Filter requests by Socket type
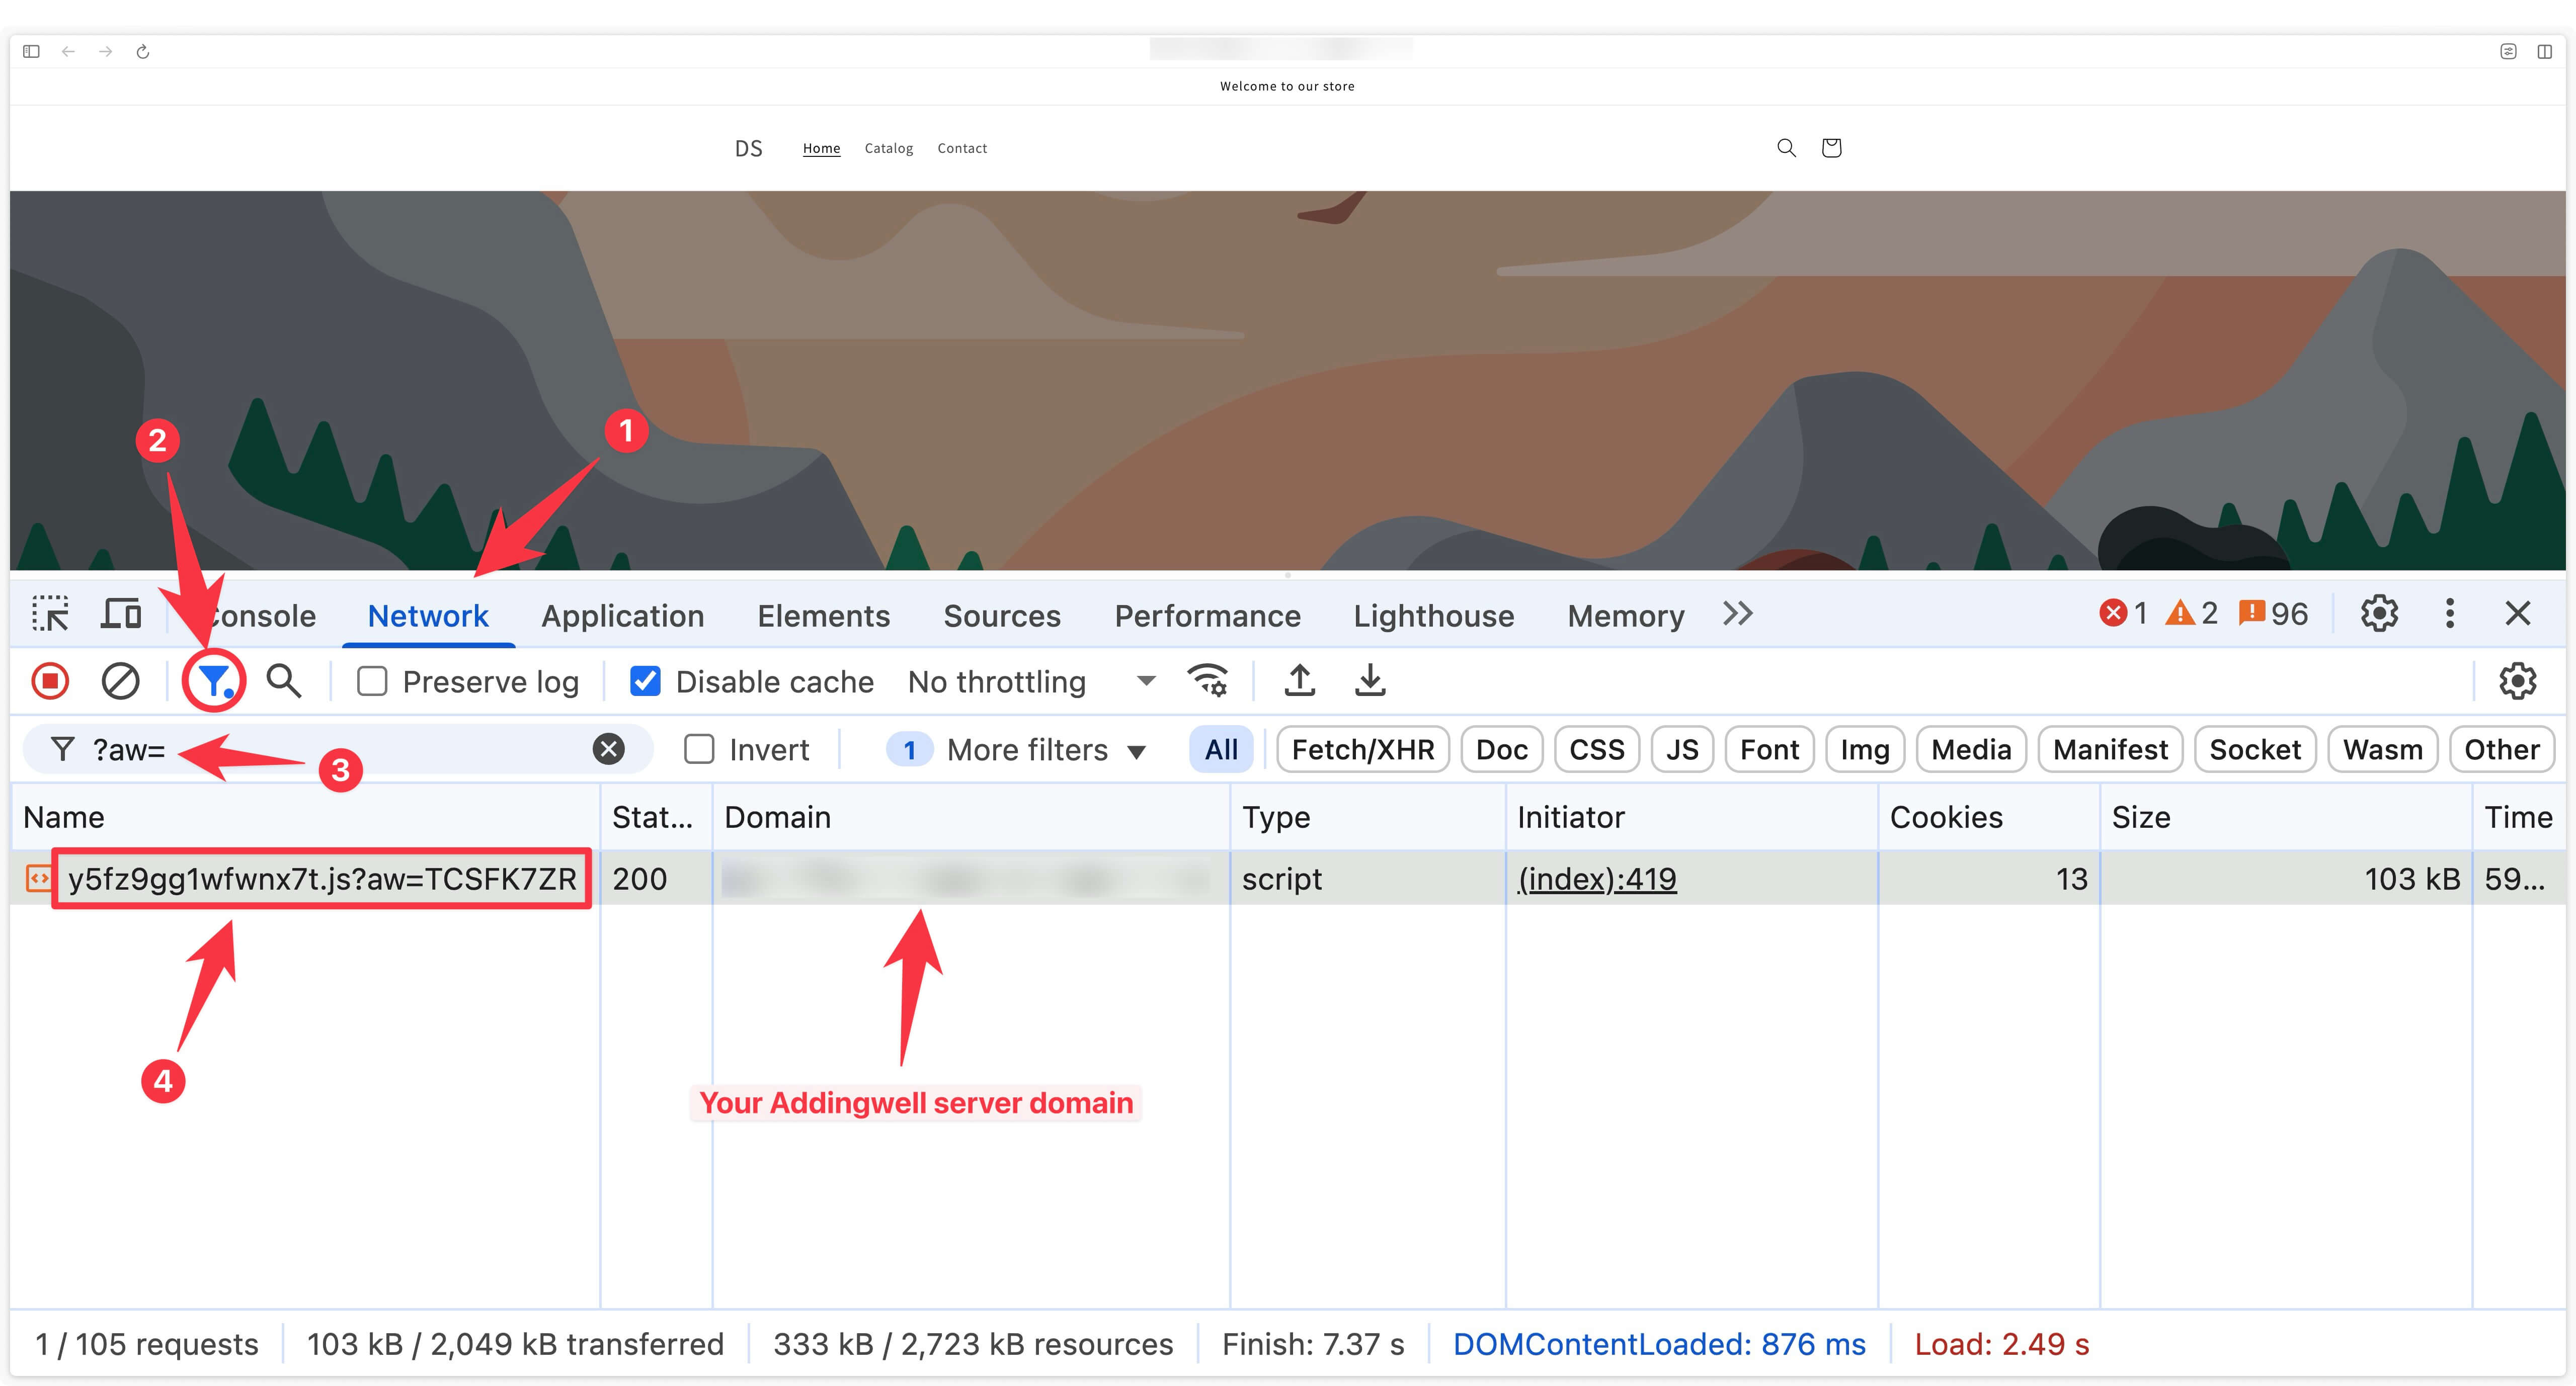Screen dimensions: 2576x1386 pyautogui.click(x=2255, y=749)
